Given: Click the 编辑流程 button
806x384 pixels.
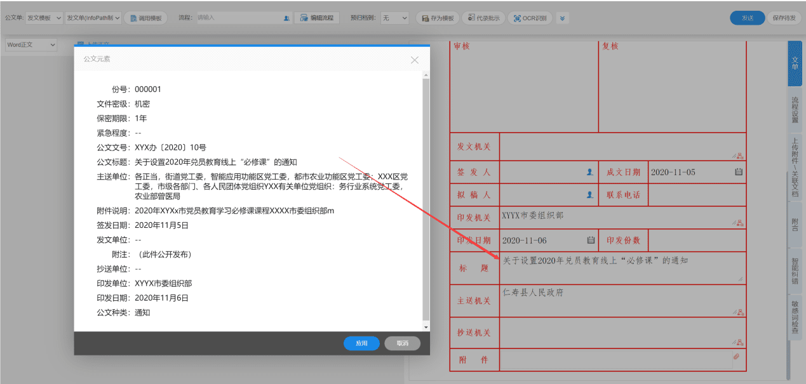Looking at the screenshot, I should coord(316,18).
